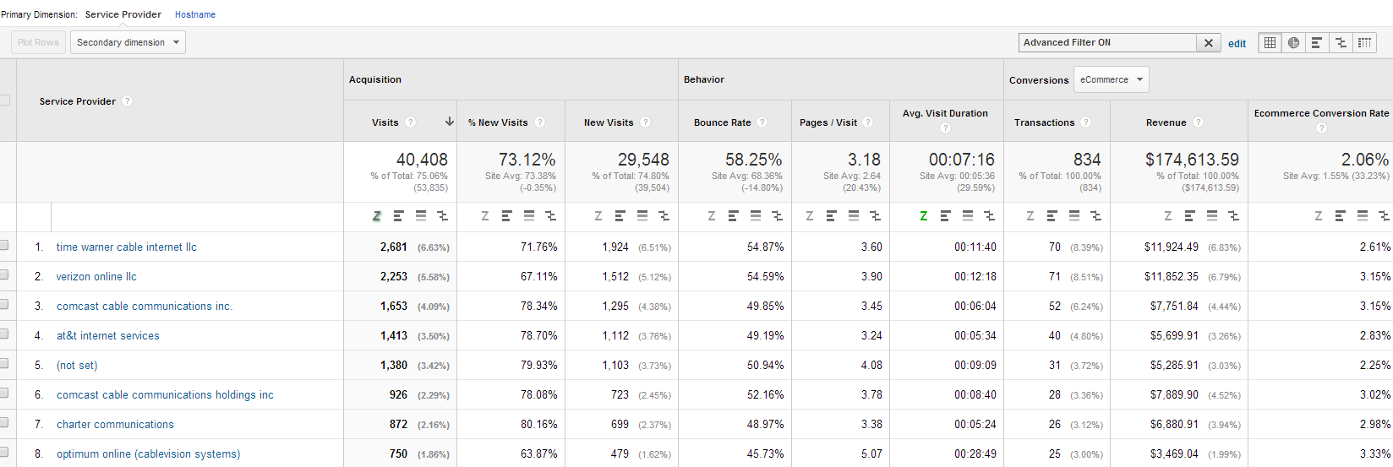Viewport: 1393px width, 467px height.
Task: Switch to the Data table view icon
Action: 1270,42
